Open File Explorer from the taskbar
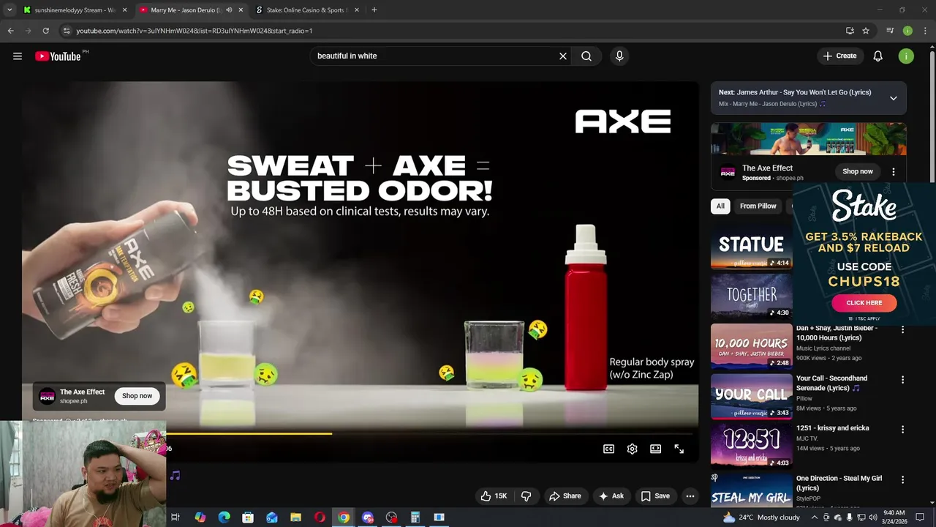Screen dimensions: 936x527 pyautogui.click(x=295, y=517)
